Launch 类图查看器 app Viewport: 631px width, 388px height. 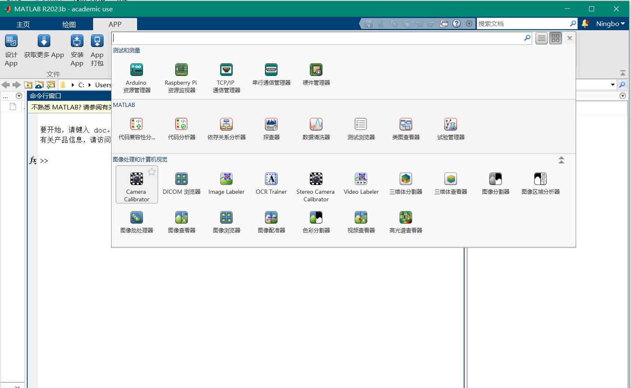pyautogui.click(x=406, y=129)
